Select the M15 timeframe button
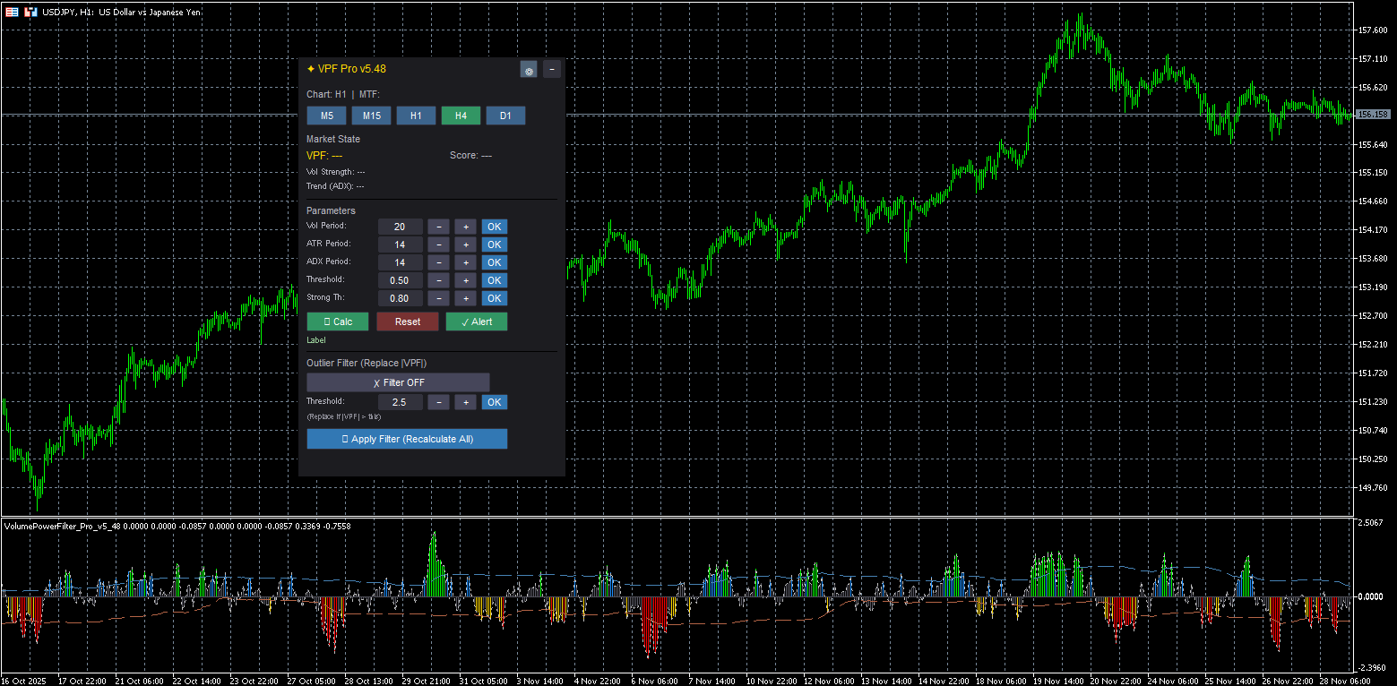 371,116
